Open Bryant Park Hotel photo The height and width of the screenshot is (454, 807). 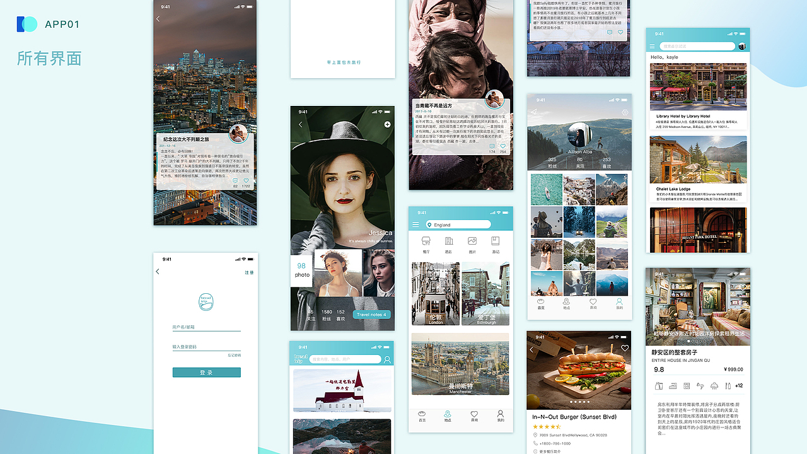click(x=698, y=230)
